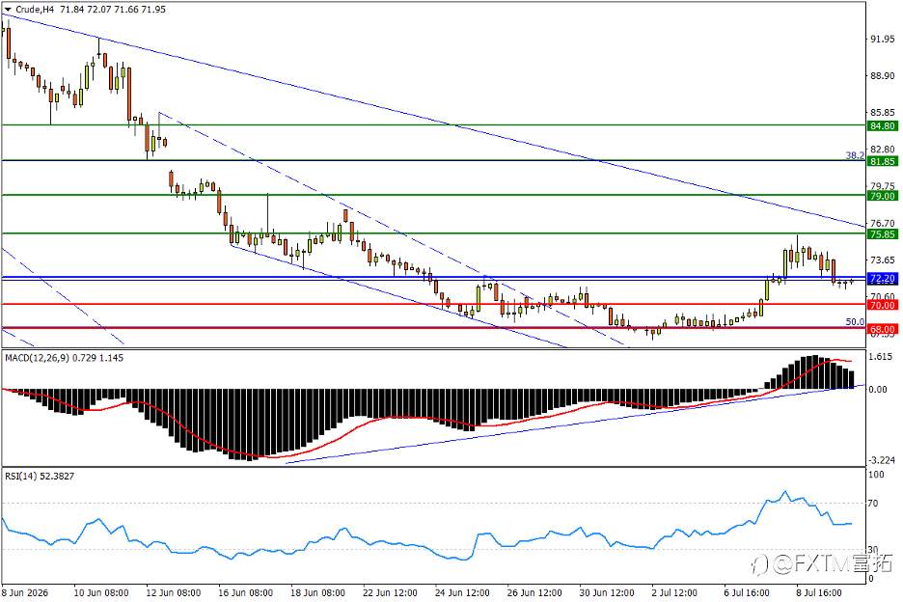Click the 88.90 price axis value
Viewport: 903px width, 602px height.
(x=883, y=75)
